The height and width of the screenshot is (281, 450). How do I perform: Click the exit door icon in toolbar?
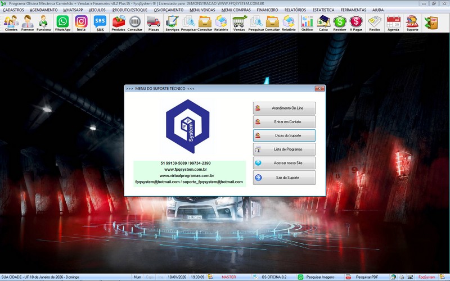432,22
